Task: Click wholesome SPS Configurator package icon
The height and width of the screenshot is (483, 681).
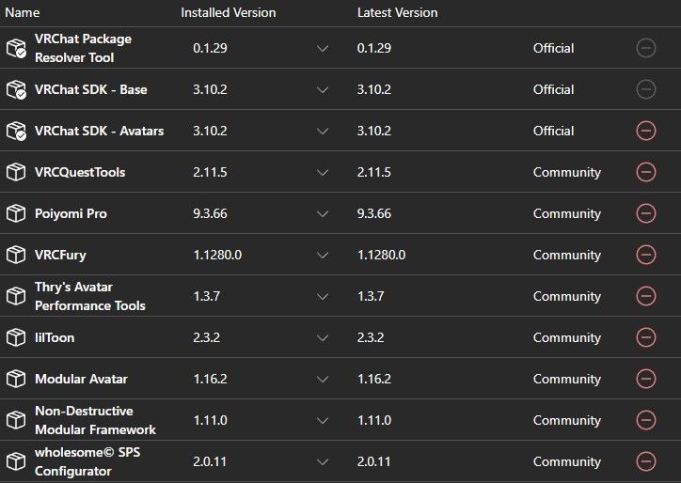Action: pyautogui.click(x=16, y=461)
